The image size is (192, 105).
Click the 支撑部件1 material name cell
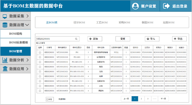(101, 62)
